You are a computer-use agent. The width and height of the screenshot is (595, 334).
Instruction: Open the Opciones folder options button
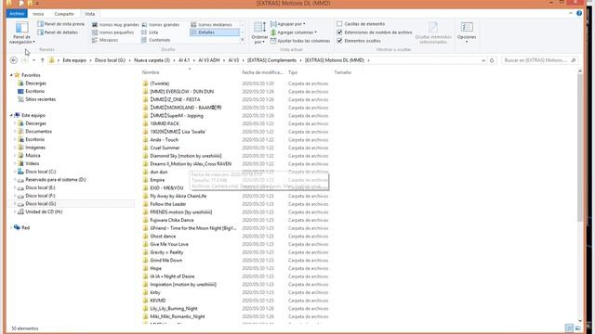pyautogui.click(x=467, y=32)
